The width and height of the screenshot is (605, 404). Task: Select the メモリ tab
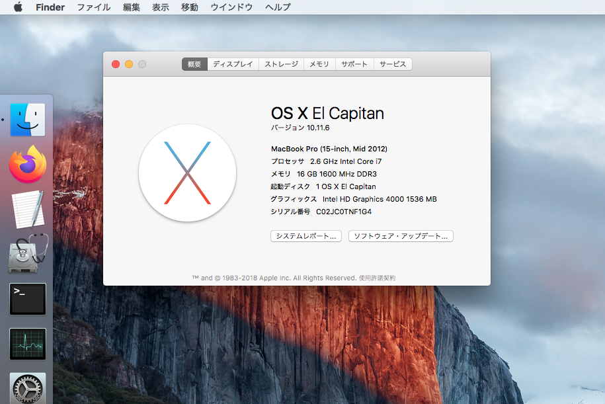click(x=319, y=64)
